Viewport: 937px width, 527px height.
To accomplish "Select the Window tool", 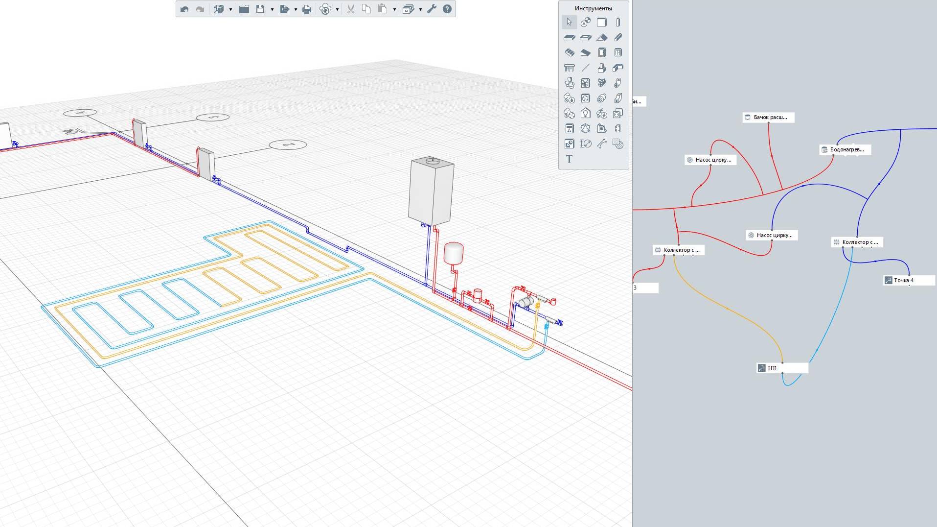I will pyautogui.click(x=618, y=52).
